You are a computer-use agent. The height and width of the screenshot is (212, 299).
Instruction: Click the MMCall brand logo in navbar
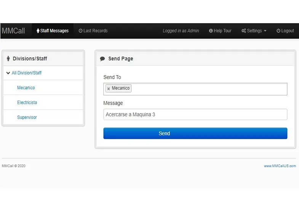(13, 31)
